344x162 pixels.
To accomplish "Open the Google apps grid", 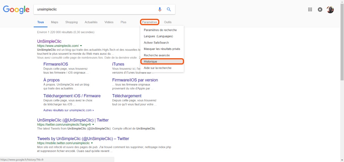I will pos(310,9).
